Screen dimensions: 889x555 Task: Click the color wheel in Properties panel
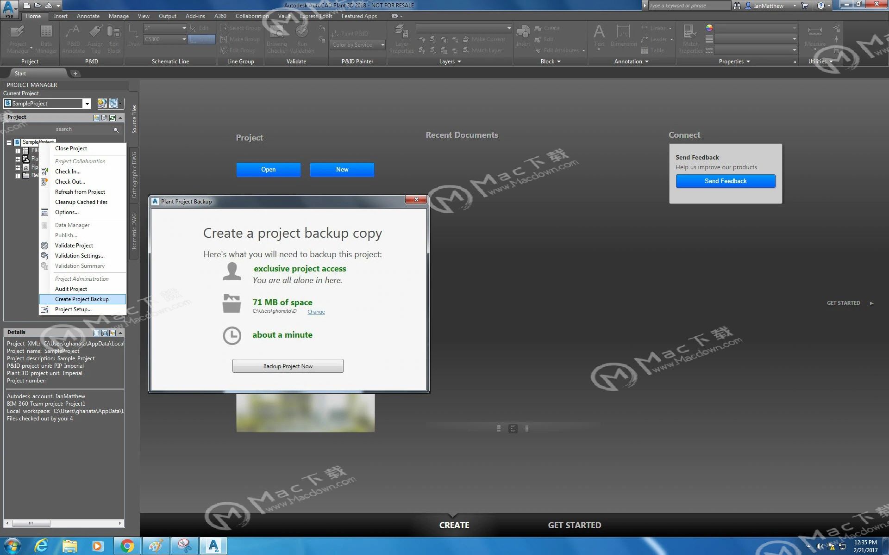[709, 28]
